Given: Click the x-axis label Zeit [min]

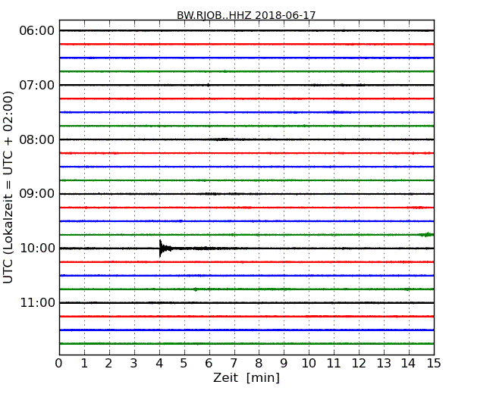Looking at the screenshot, I should (246, 377).
